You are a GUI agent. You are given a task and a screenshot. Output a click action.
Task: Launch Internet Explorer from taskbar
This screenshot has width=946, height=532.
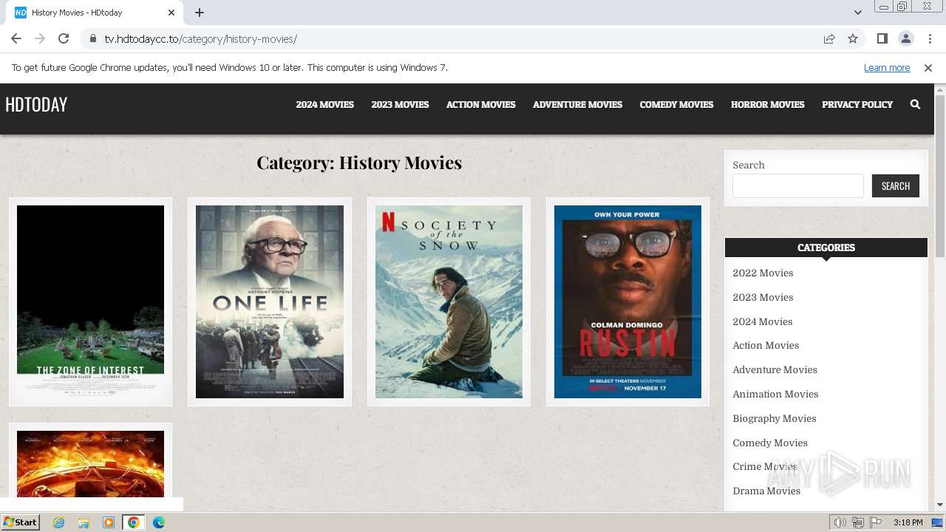click(58, 522)
